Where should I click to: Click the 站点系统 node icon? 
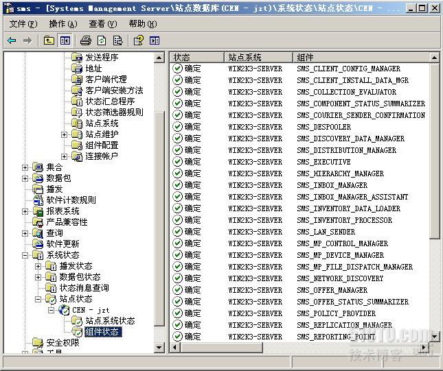(77, 123)
